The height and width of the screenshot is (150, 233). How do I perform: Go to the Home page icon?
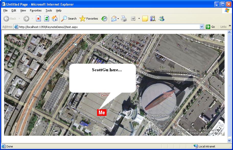point(54,19)
